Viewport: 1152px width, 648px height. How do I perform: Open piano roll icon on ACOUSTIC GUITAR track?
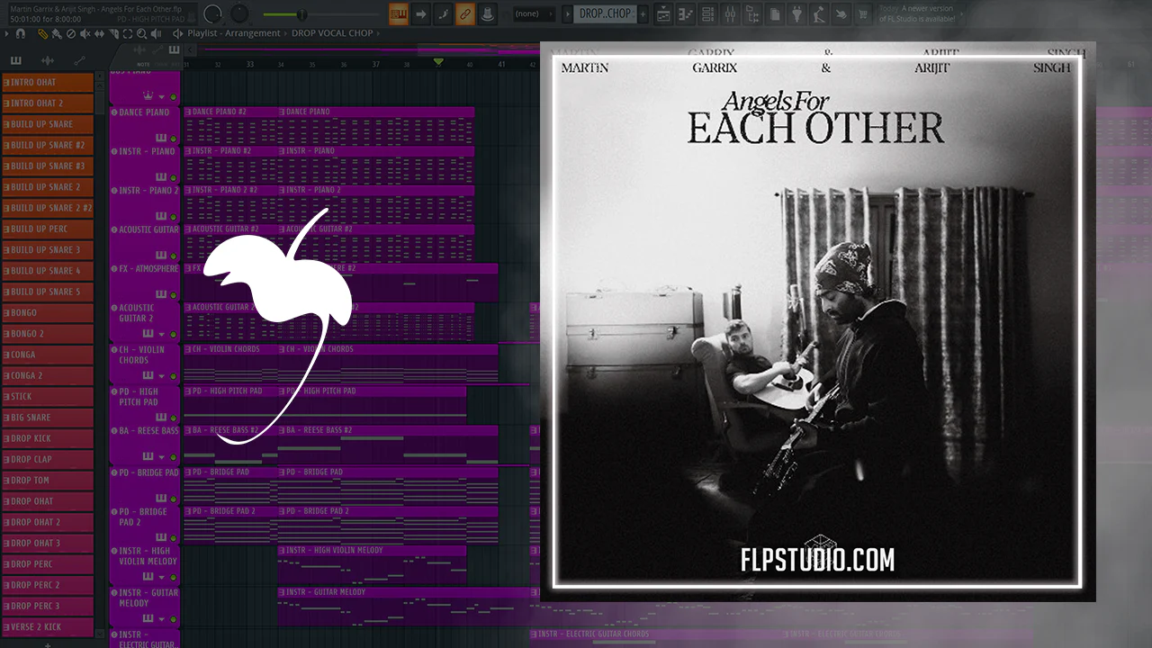pos(160,255)
